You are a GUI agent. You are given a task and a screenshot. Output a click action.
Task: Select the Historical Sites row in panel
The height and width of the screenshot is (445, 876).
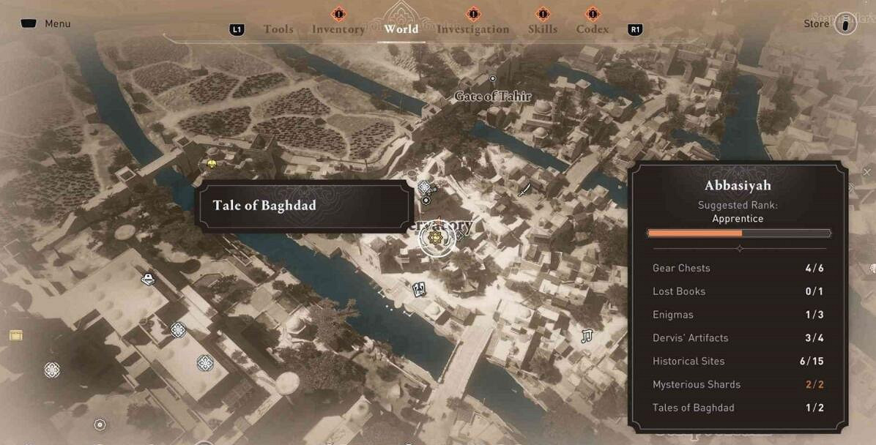click(738, 362)
